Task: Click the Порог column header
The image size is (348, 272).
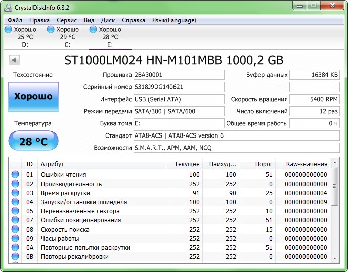Action: [257, 164]
